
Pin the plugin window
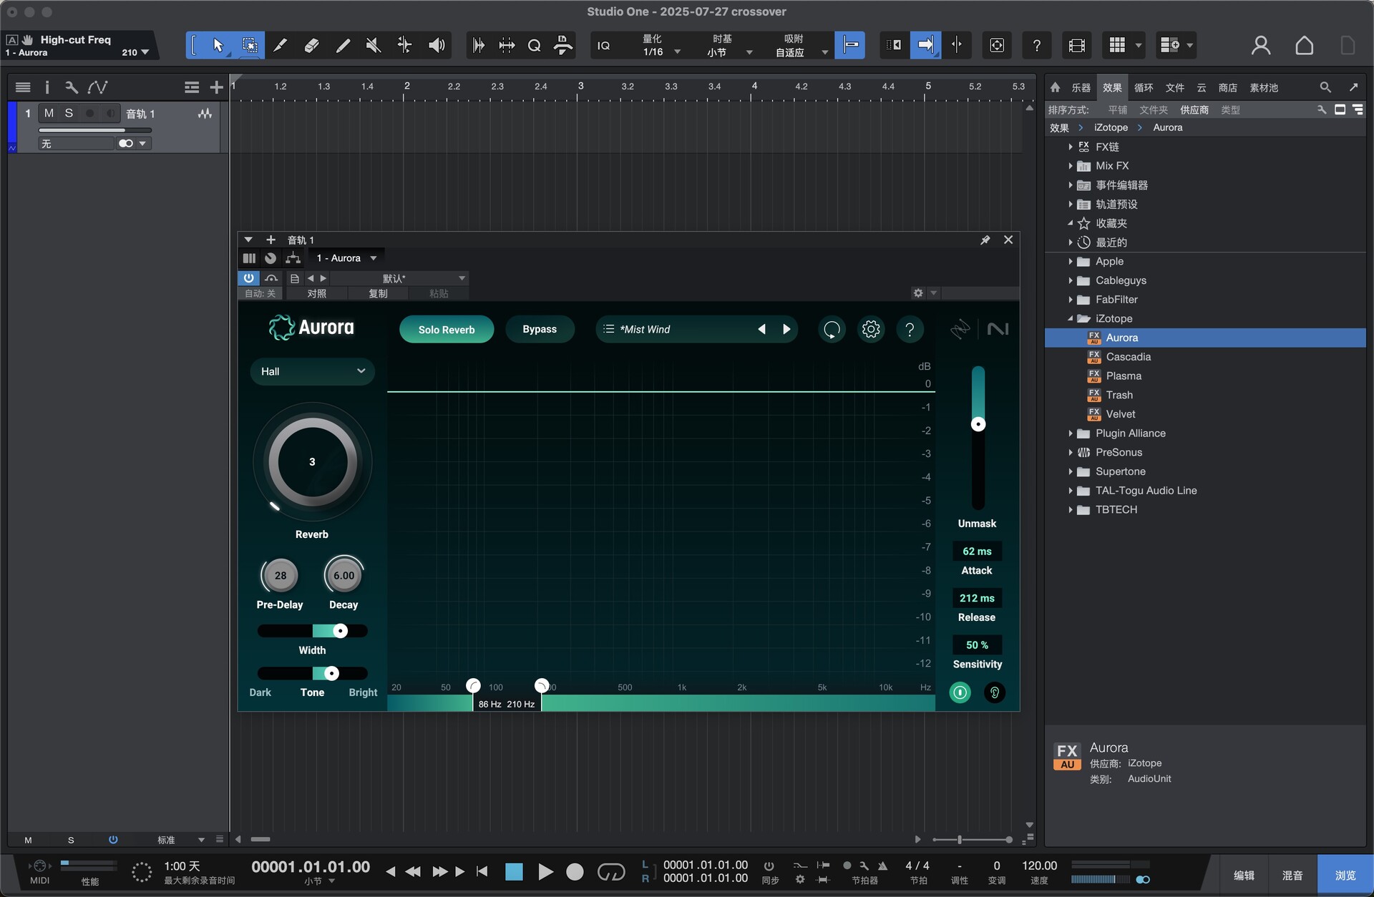tap(985, 240)
